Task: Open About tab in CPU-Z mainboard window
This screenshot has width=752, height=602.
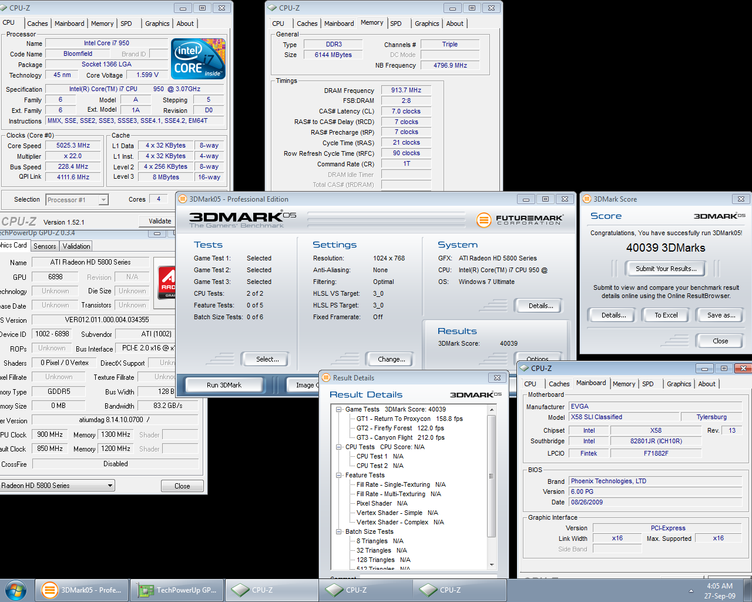Action: [x=707, y=384]
